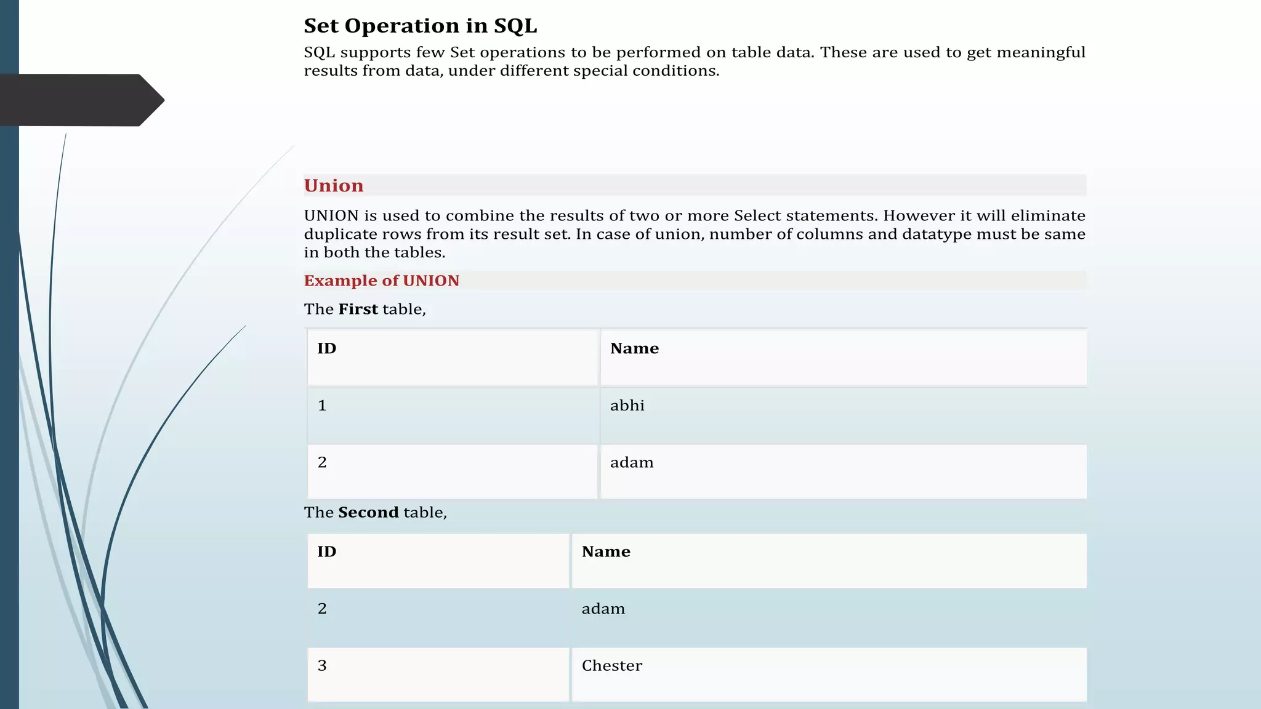Click the intro paragraph 'SQL supports few Set operations'

click(x=695, y=62)
